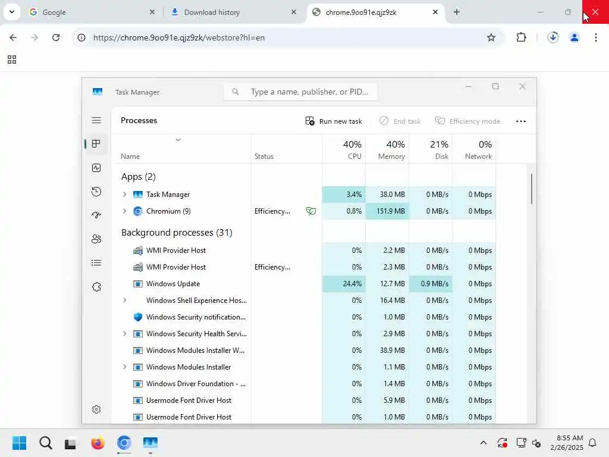Open the Performance sidebar icon
The width and height of the screenshot is (609, 457).
96,168
